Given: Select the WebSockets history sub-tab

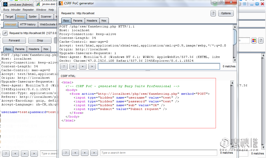Looking at the screenshot, I should click(x=48, y=24).
